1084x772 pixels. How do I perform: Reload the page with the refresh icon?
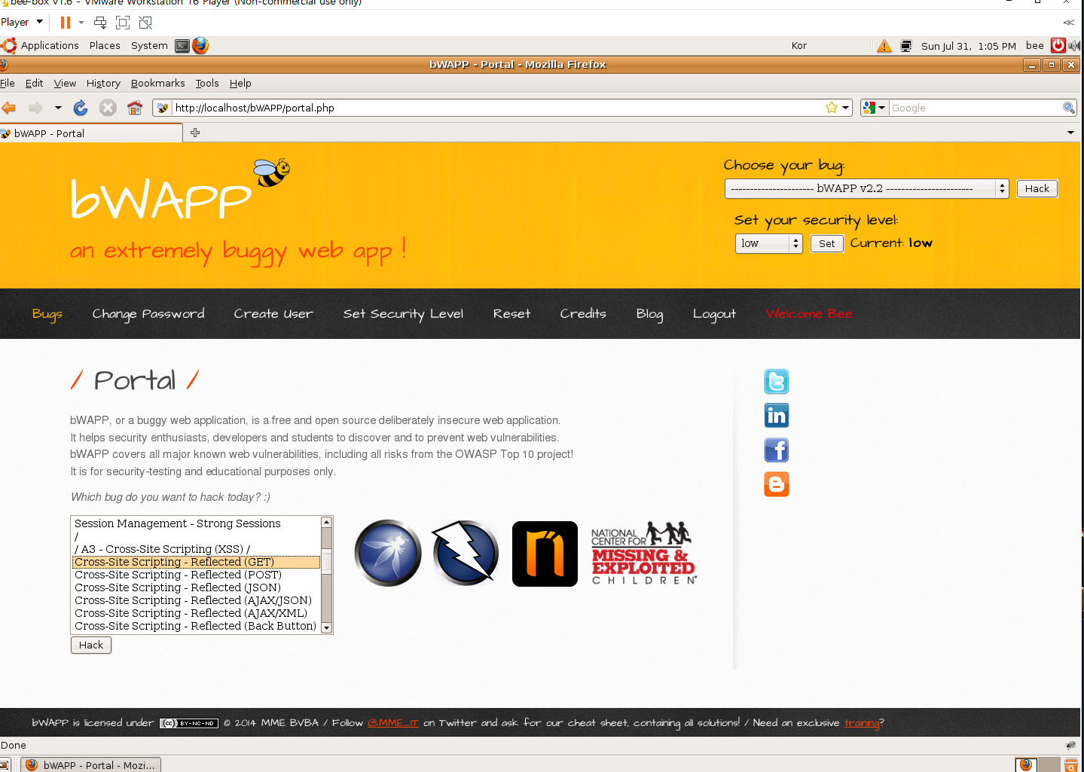coord(81,108)
